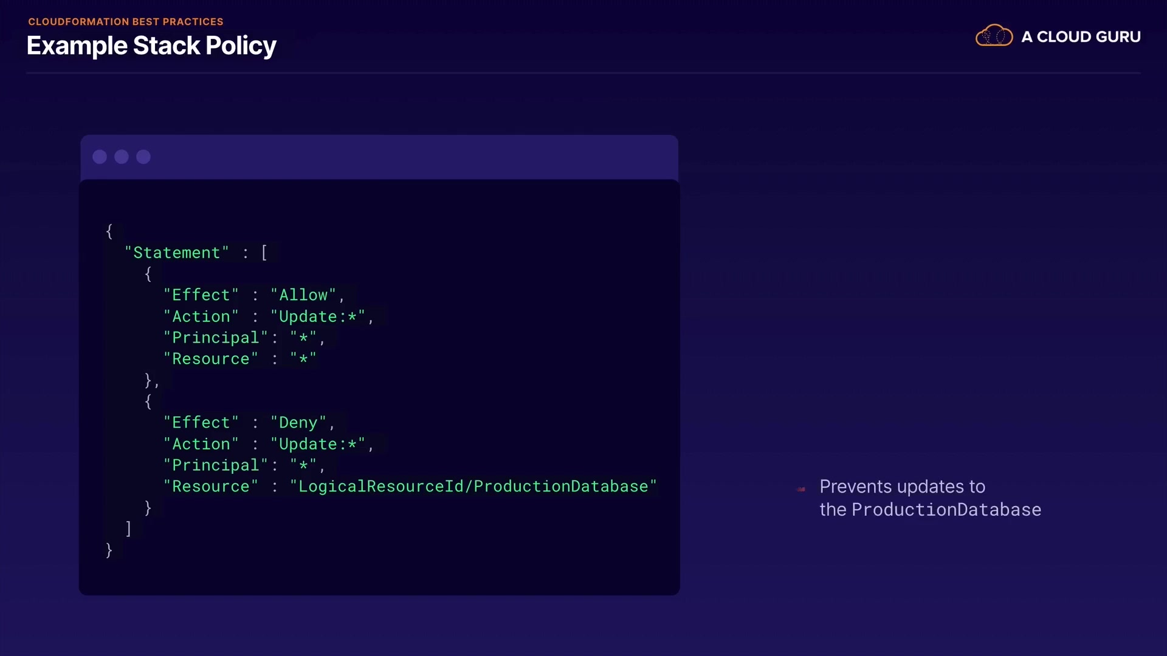This screenshot has width=1167, height=656.
Task: Click the A CLOUD GURU brand text
Action: point(1081,37)
